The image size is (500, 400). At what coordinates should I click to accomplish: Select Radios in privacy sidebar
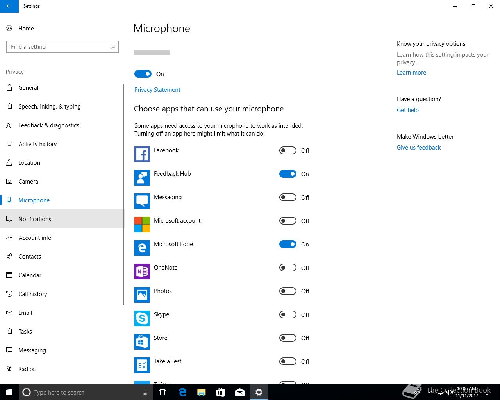(x=62, y=369)
